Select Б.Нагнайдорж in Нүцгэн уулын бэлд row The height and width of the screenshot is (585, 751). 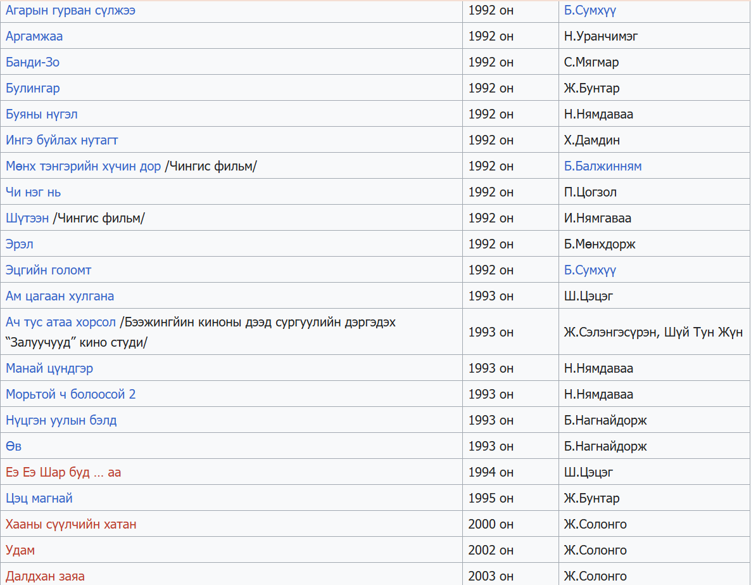605,420
